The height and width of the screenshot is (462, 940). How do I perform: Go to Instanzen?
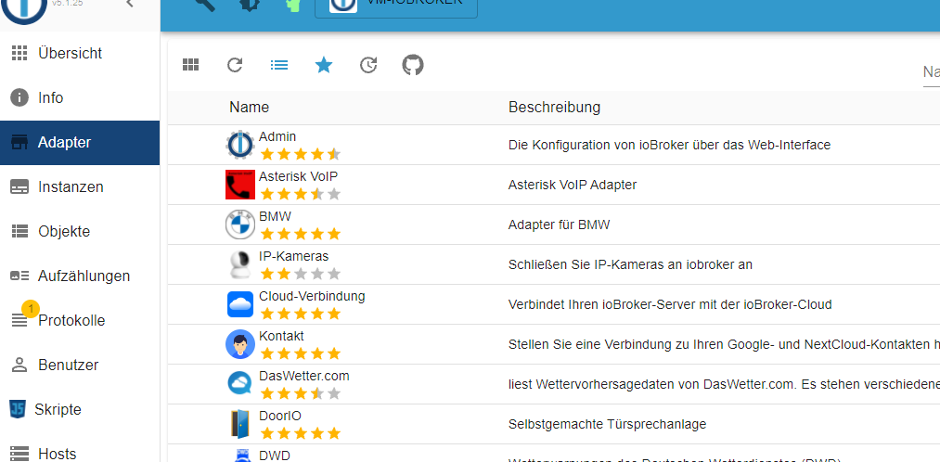(80, 187)
